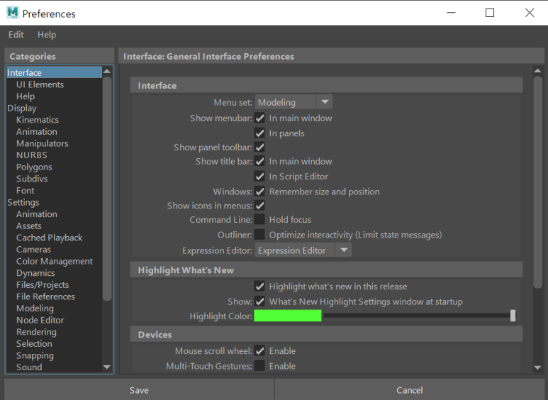Click the Save button
This screenshot has width=548, height=400.
click(139, 390)
